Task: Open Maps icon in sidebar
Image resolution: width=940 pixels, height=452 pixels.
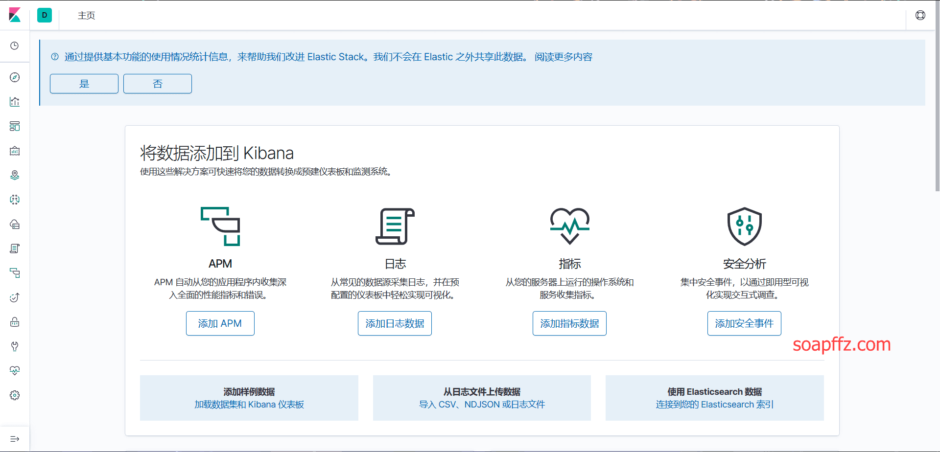Action: [x=15, y=175]
